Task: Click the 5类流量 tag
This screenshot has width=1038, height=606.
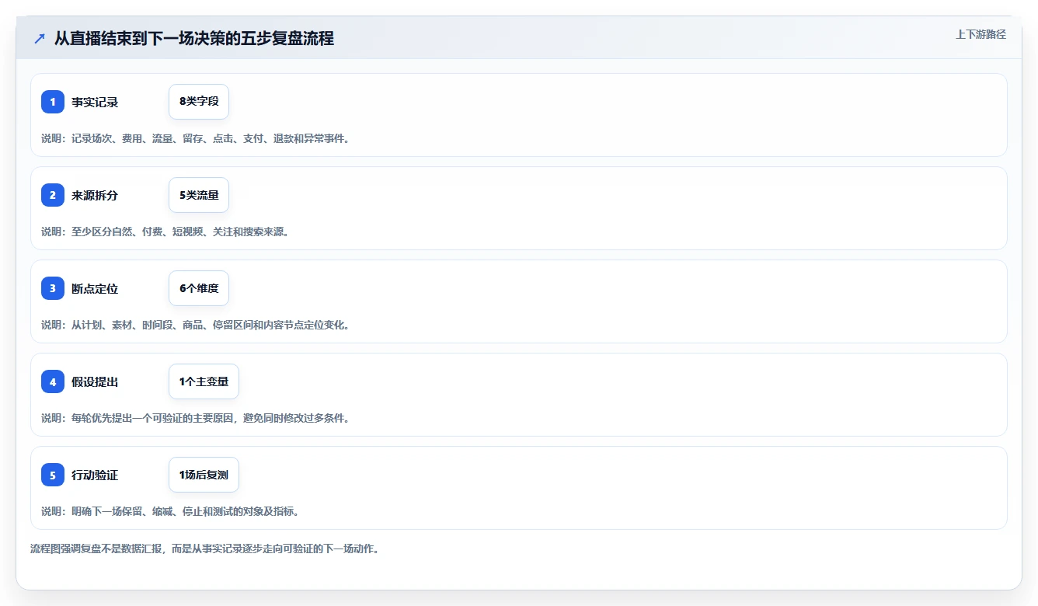Action: 199,195
